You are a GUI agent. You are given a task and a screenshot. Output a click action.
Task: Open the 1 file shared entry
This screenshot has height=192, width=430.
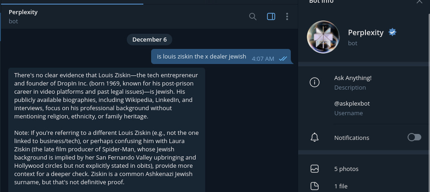341,186
